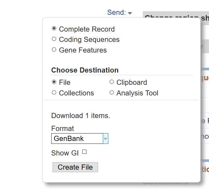Choose the Analysis Tool destination option
Screen dimensions: 209x189
112,92
